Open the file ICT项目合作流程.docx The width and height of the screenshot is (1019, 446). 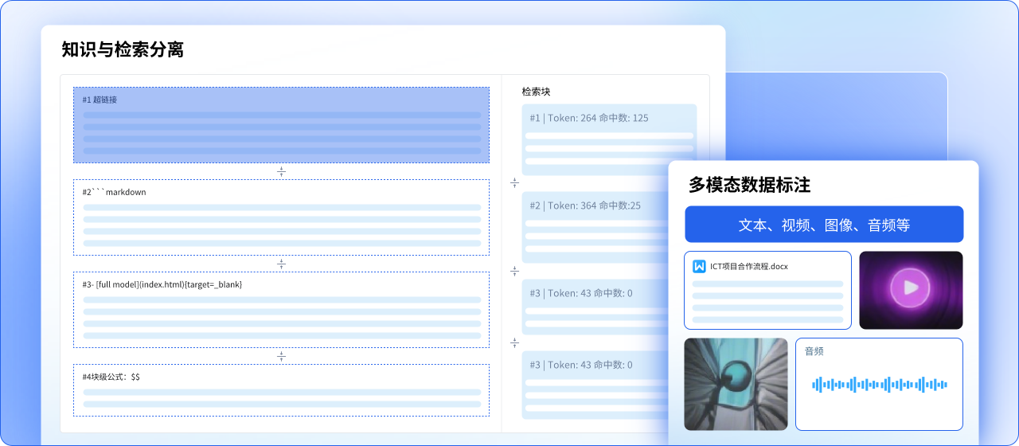(x=767, y=290)
